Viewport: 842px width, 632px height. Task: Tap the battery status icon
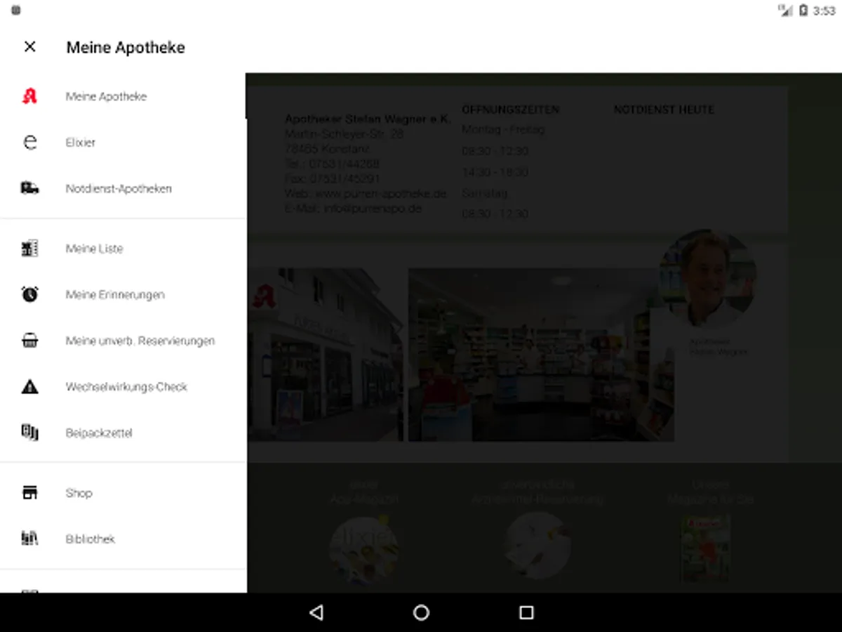pos(803,11)
